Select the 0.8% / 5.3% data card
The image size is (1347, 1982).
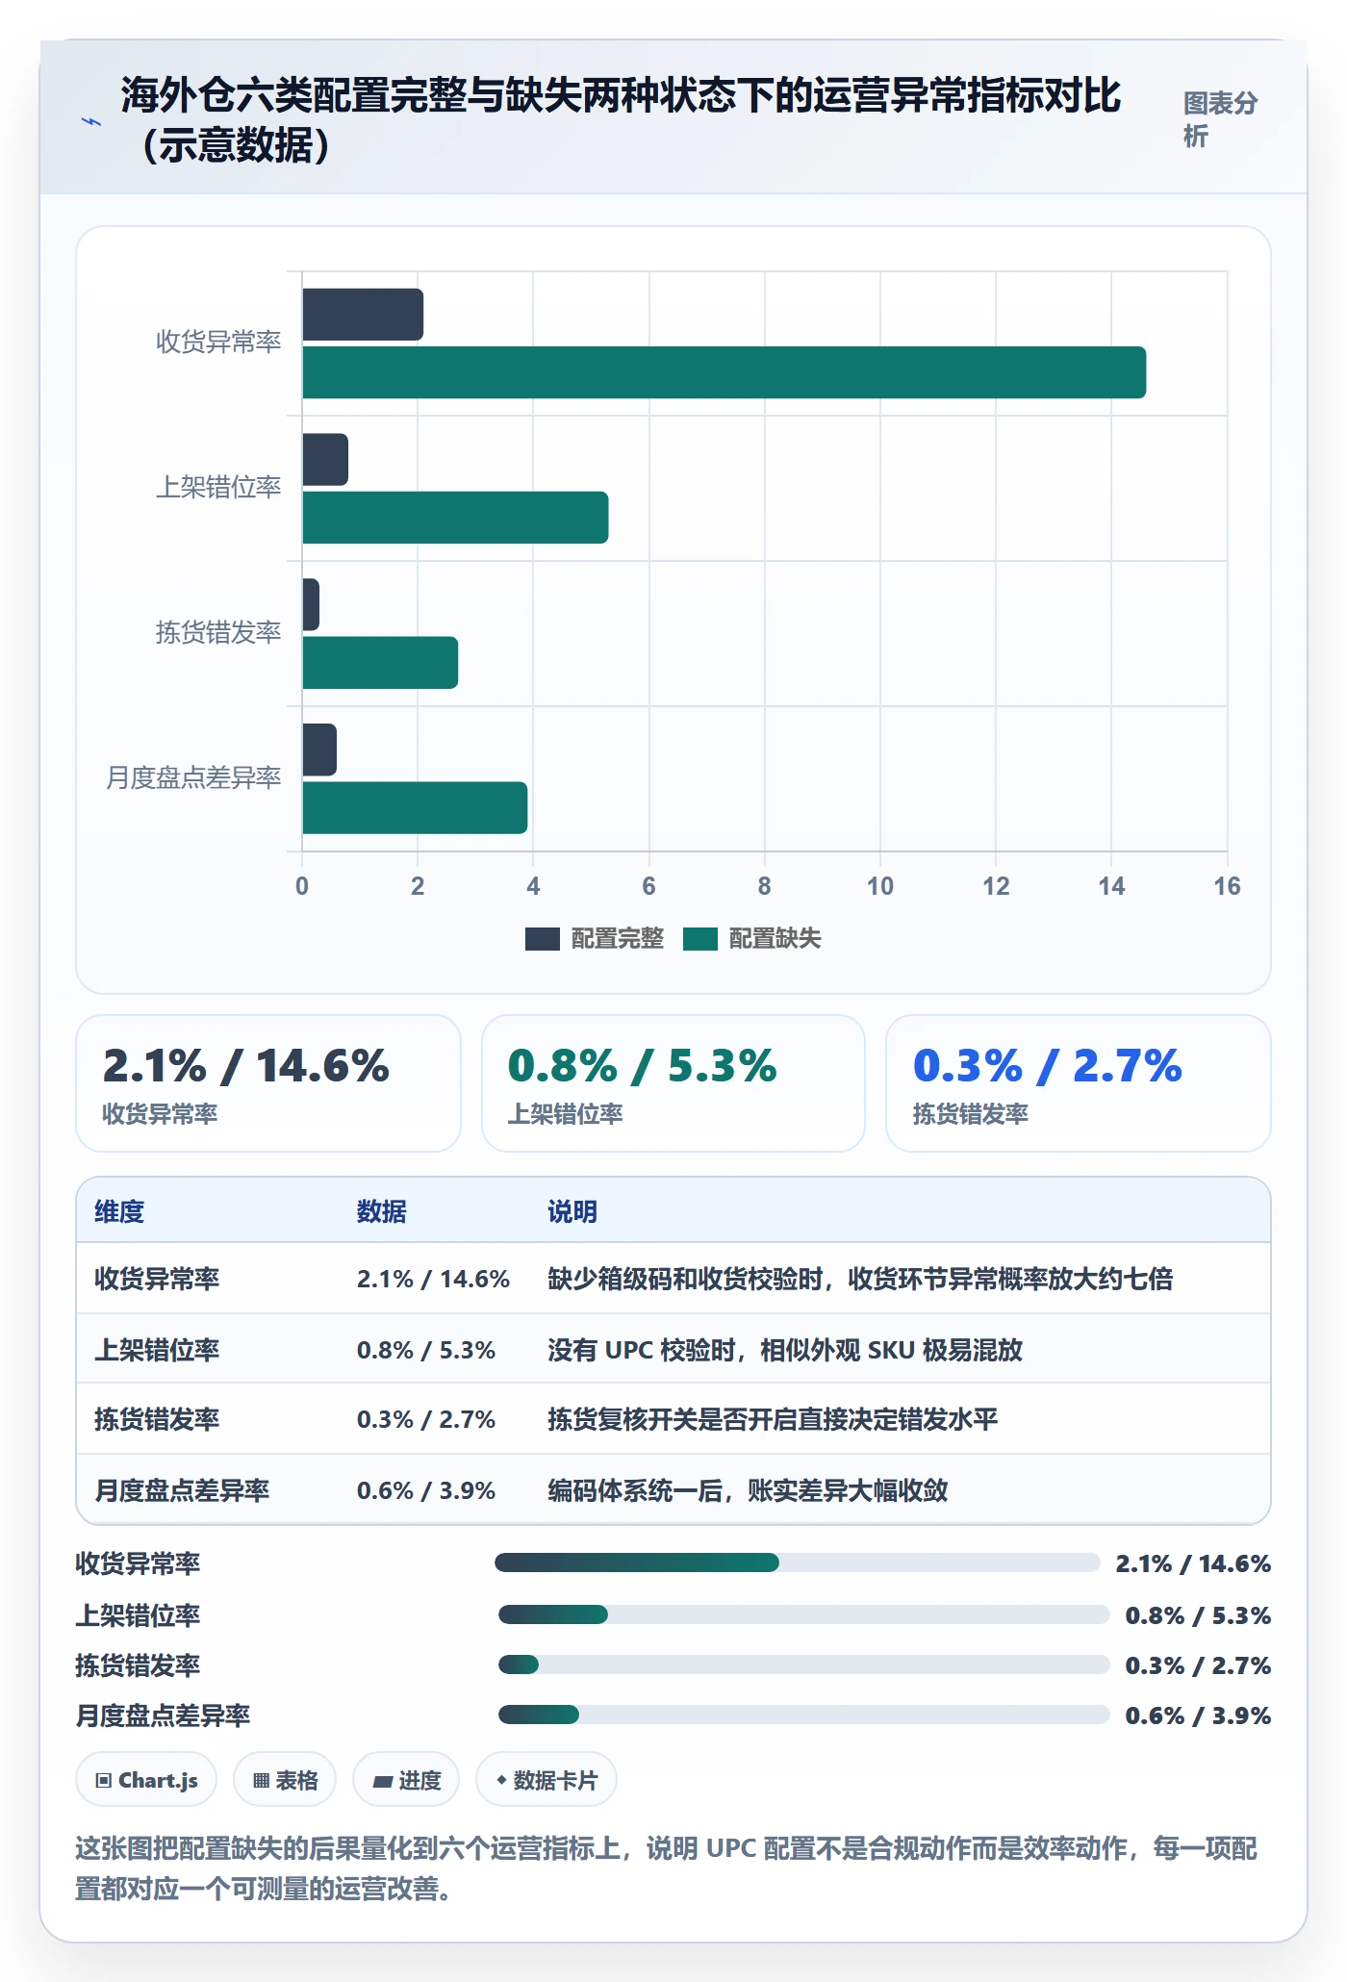(x=673, y=1083)
